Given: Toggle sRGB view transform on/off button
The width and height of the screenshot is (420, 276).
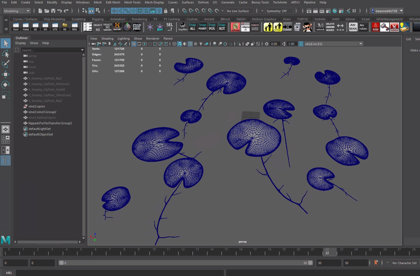Looking at the screenshot, I should click(301, 44).
